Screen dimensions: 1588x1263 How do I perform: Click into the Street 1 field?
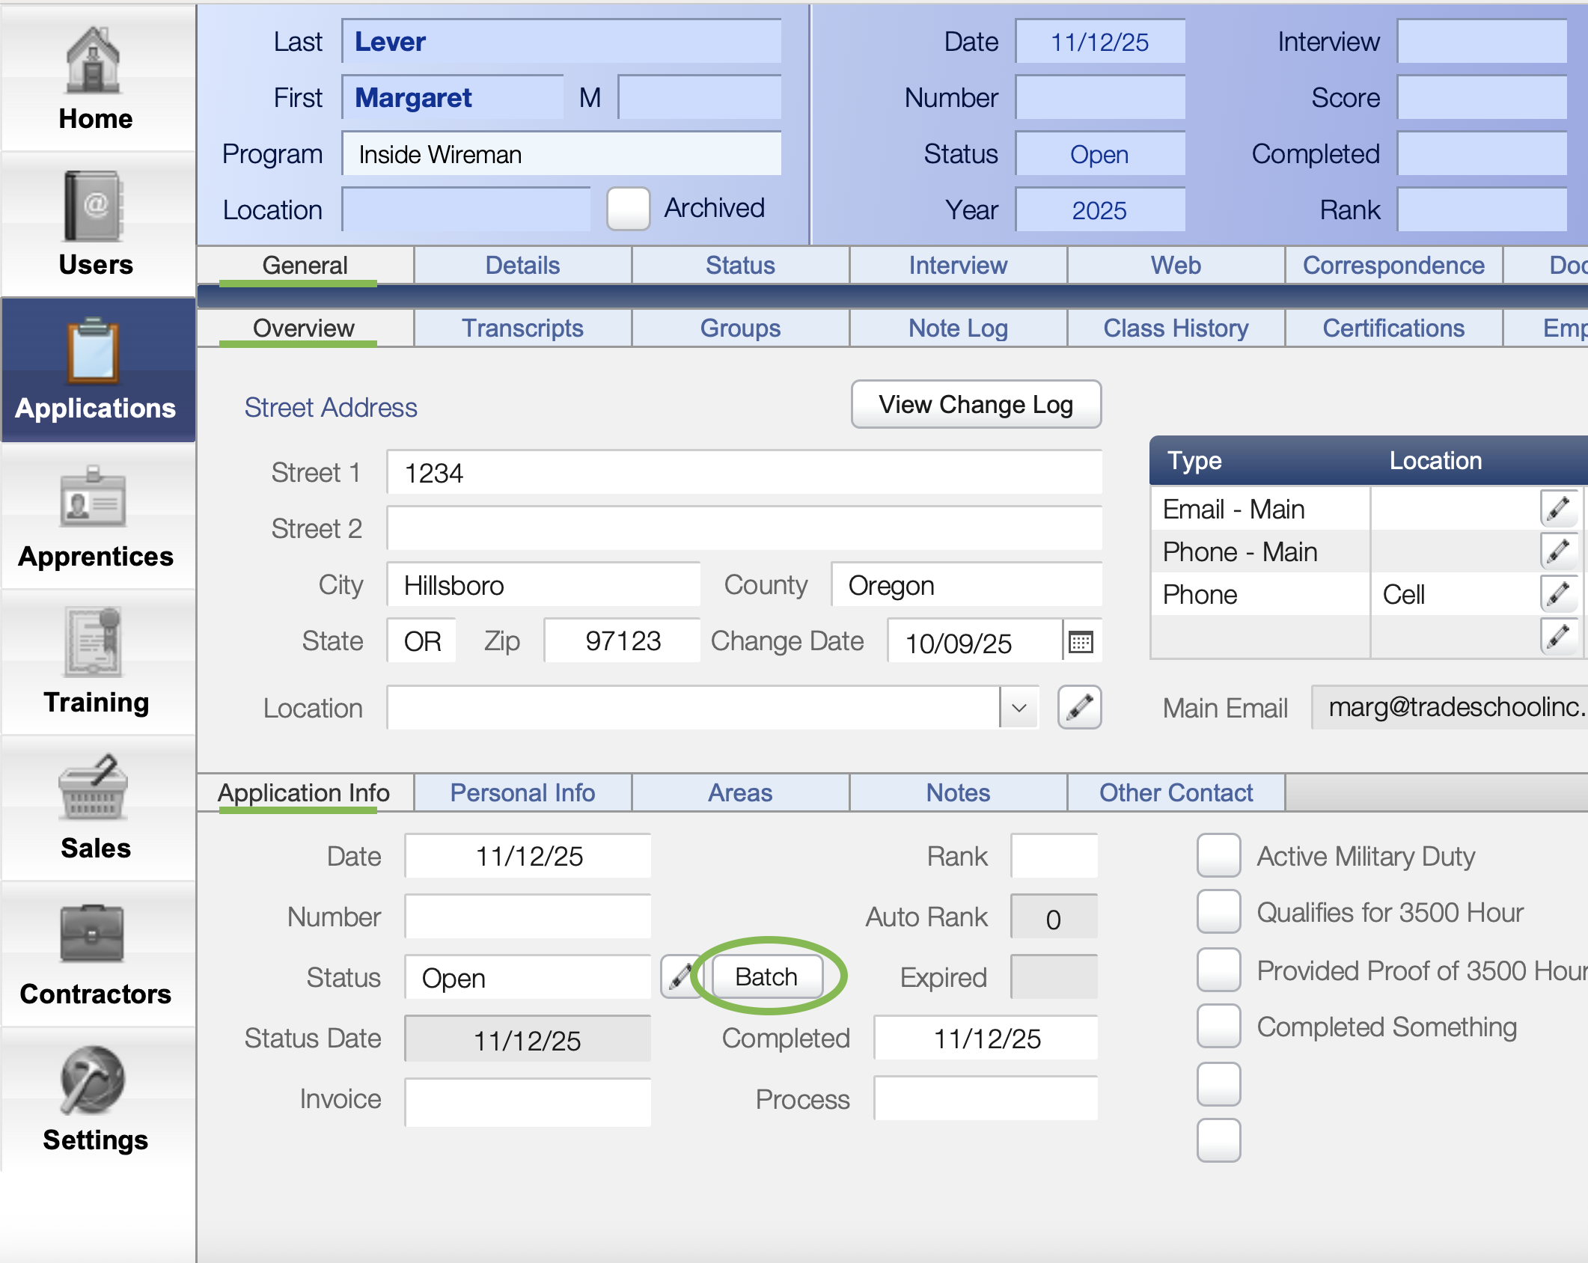pyautogui.click(x=744, y=473)
